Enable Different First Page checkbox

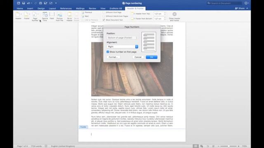pos(104,12)
